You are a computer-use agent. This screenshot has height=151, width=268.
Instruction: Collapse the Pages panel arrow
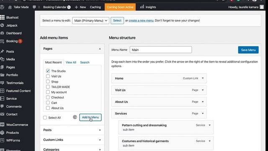[x=100, y=49]
